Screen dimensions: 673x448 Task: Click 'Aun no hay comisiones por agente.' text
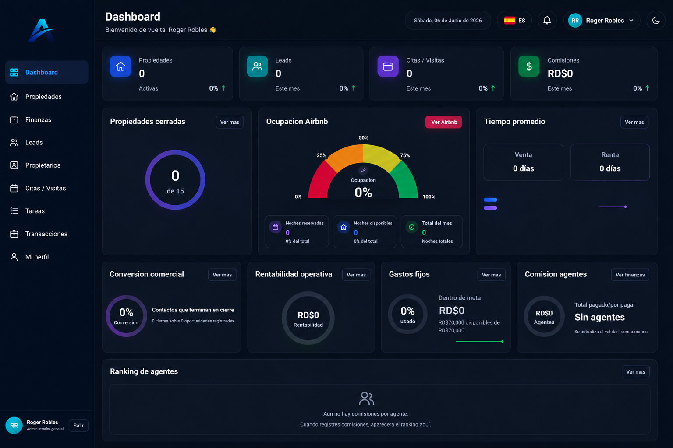(x=365, y=414)
